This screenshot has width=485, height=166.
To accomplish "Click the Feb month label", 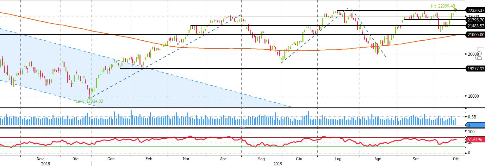I will pos(149,159).
